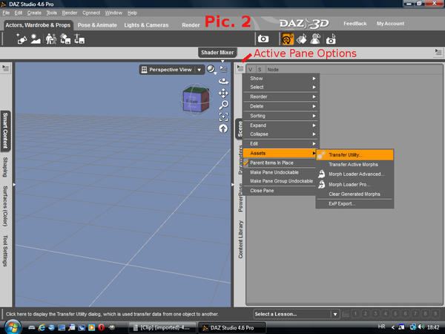Click the frame selection viewport control
Screen dimensions: 445x334
coord(223,117)
